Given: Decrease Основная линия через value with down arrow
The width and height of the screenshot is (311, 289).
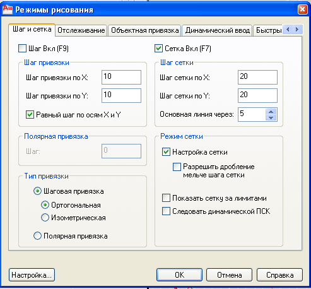Looking at the screenshot, I should pyautogui.click(x=271, y=117).
